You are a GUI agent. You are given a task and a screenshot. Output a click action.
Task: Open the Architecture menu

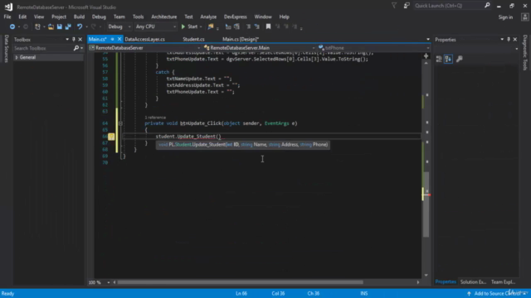164,17
